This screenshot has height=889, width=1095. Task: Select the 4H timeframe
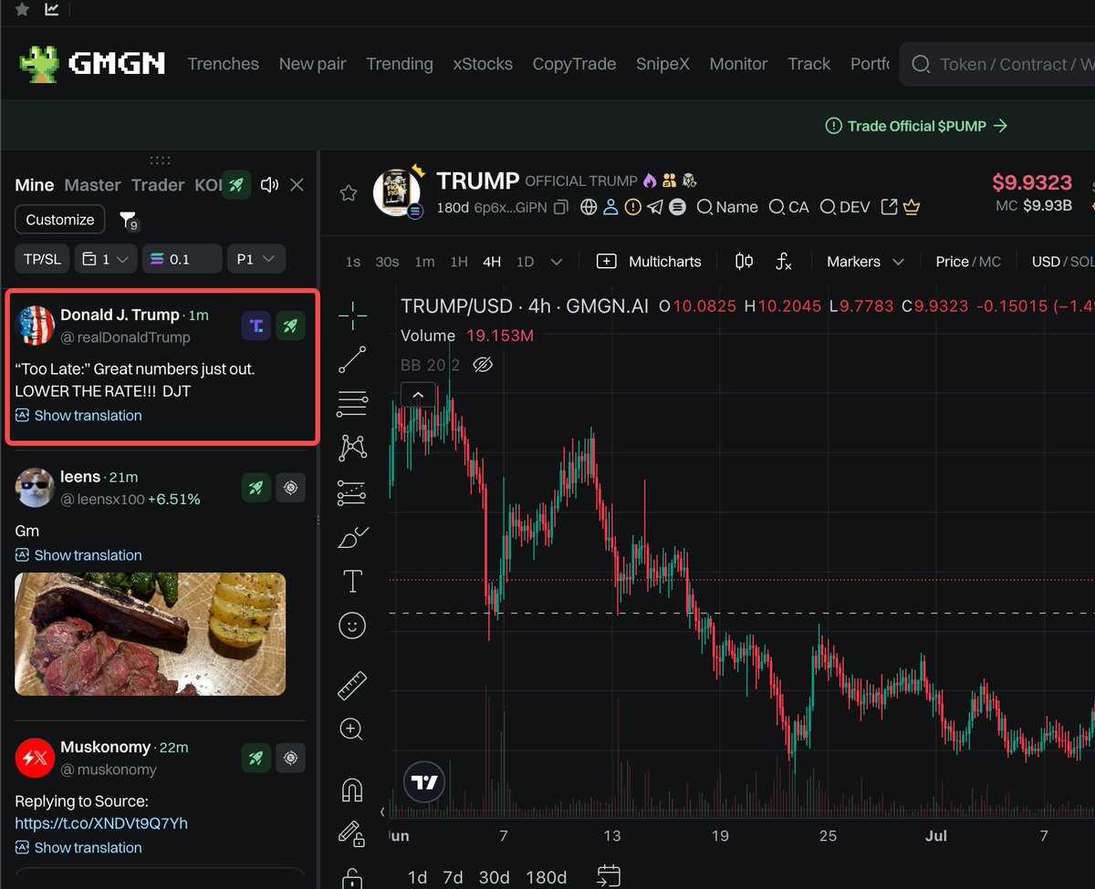click(x=492, y=262)
